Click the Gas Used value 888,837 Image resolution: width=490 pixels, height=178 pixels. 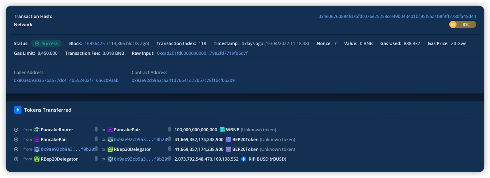pos(412,43)
